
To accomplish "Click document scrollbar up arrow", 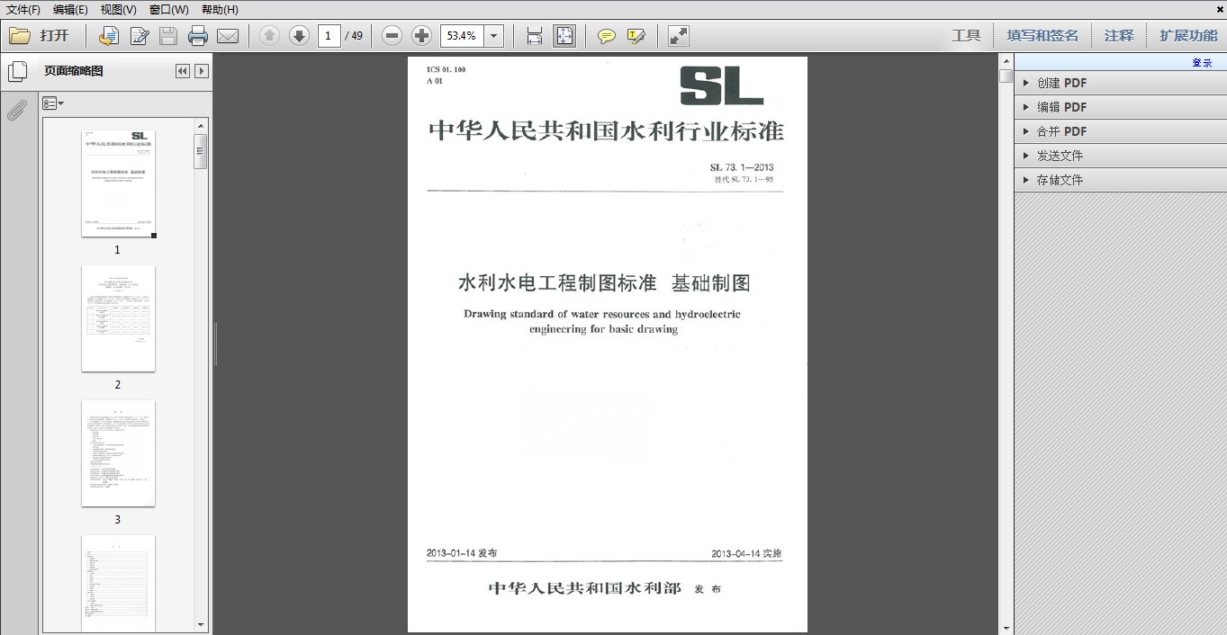I will 1006,61.
